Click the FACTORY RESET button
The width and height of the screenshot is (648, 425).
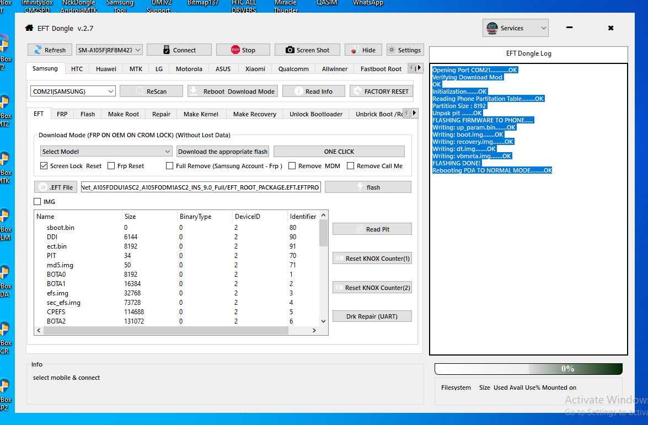coord(381,92)
